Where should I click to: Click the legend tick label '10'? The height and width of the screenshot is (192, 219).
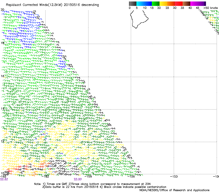click(x=145, y=8)
